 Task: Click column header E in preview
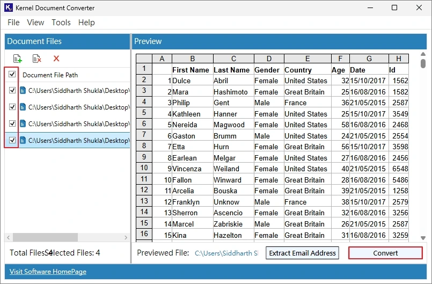pos(307,59)
